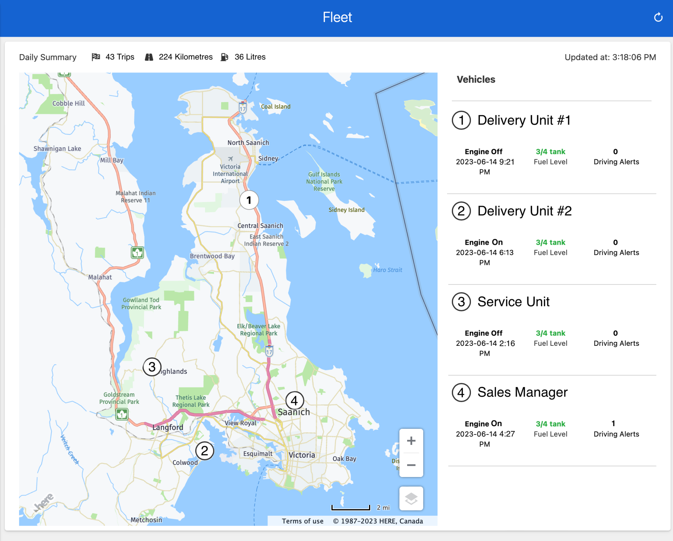Click the 36 Litres summary value

pos(250,57)
